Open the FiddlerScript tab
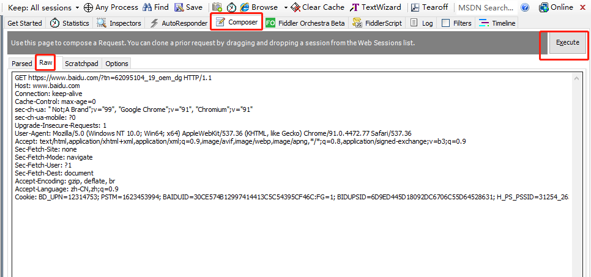 click(x=378, y=23)
